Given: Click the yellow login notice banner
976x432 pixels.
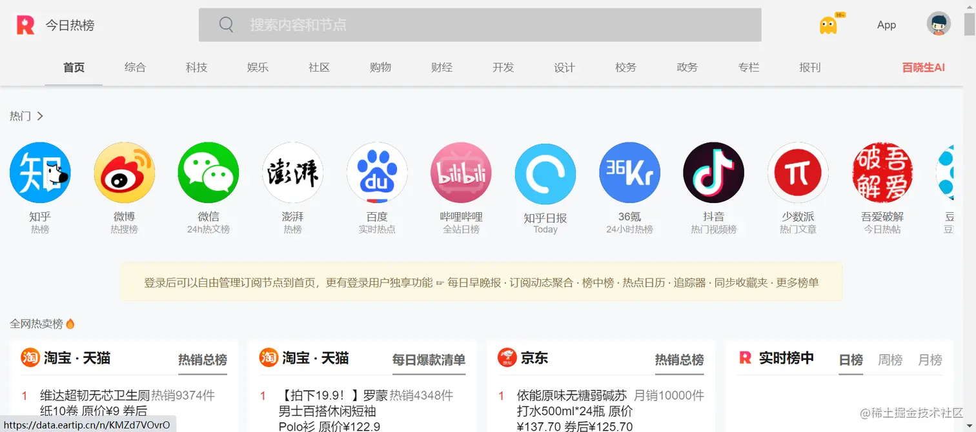Looking at the screenshot, I should coord(482,282).
